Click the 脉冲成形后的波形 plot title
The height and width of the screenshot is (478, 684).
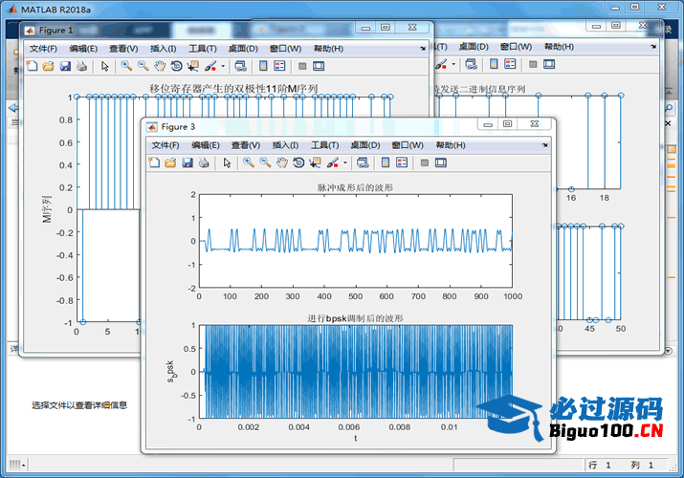click(355, 187)
